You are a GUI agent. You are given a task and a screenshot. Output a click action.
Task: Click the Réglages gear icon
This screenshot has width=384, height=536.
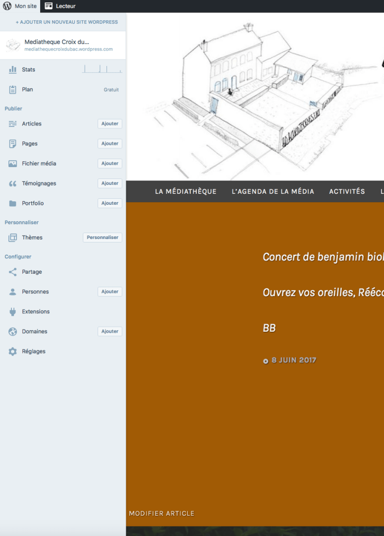[13, 352]
